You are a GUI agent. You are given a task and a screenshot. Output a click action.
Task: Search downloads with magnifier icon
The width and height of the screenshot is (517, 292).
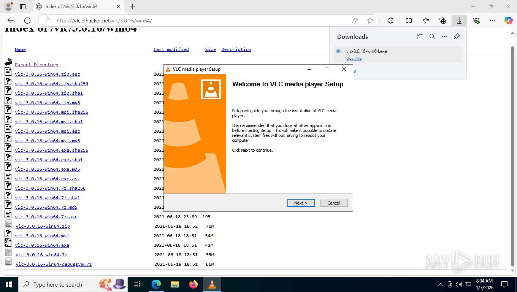point(432,36)
